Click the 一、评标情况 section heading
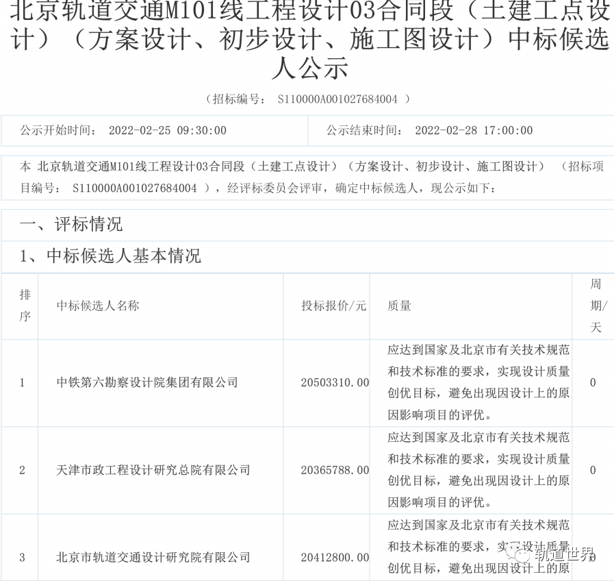This screenshot has height=581, width=614. coord(71,224)
